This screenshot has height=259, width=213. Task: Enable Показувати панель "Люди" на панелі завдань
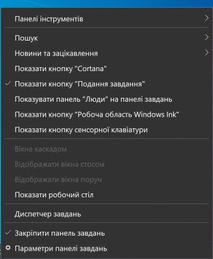click(106, 99)
